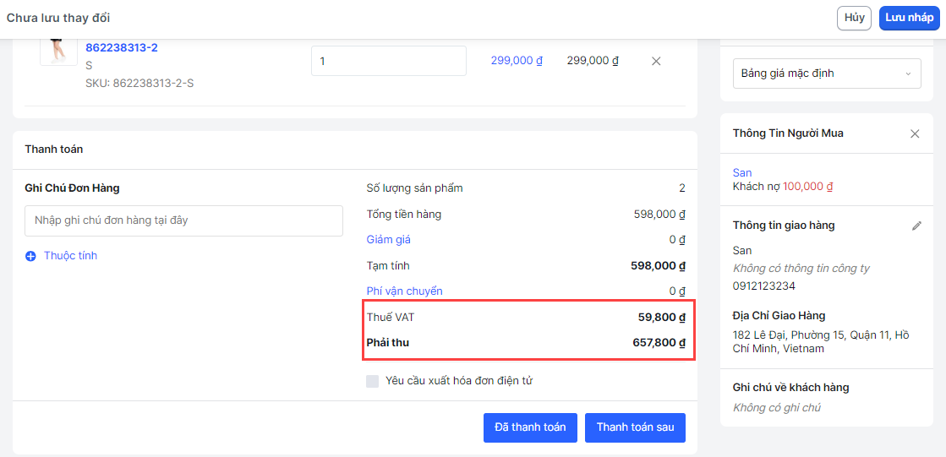Click the 299,000 ₫ unit price link
The height and width of the screenshot is (457, 946).
(x=516, y=61)
